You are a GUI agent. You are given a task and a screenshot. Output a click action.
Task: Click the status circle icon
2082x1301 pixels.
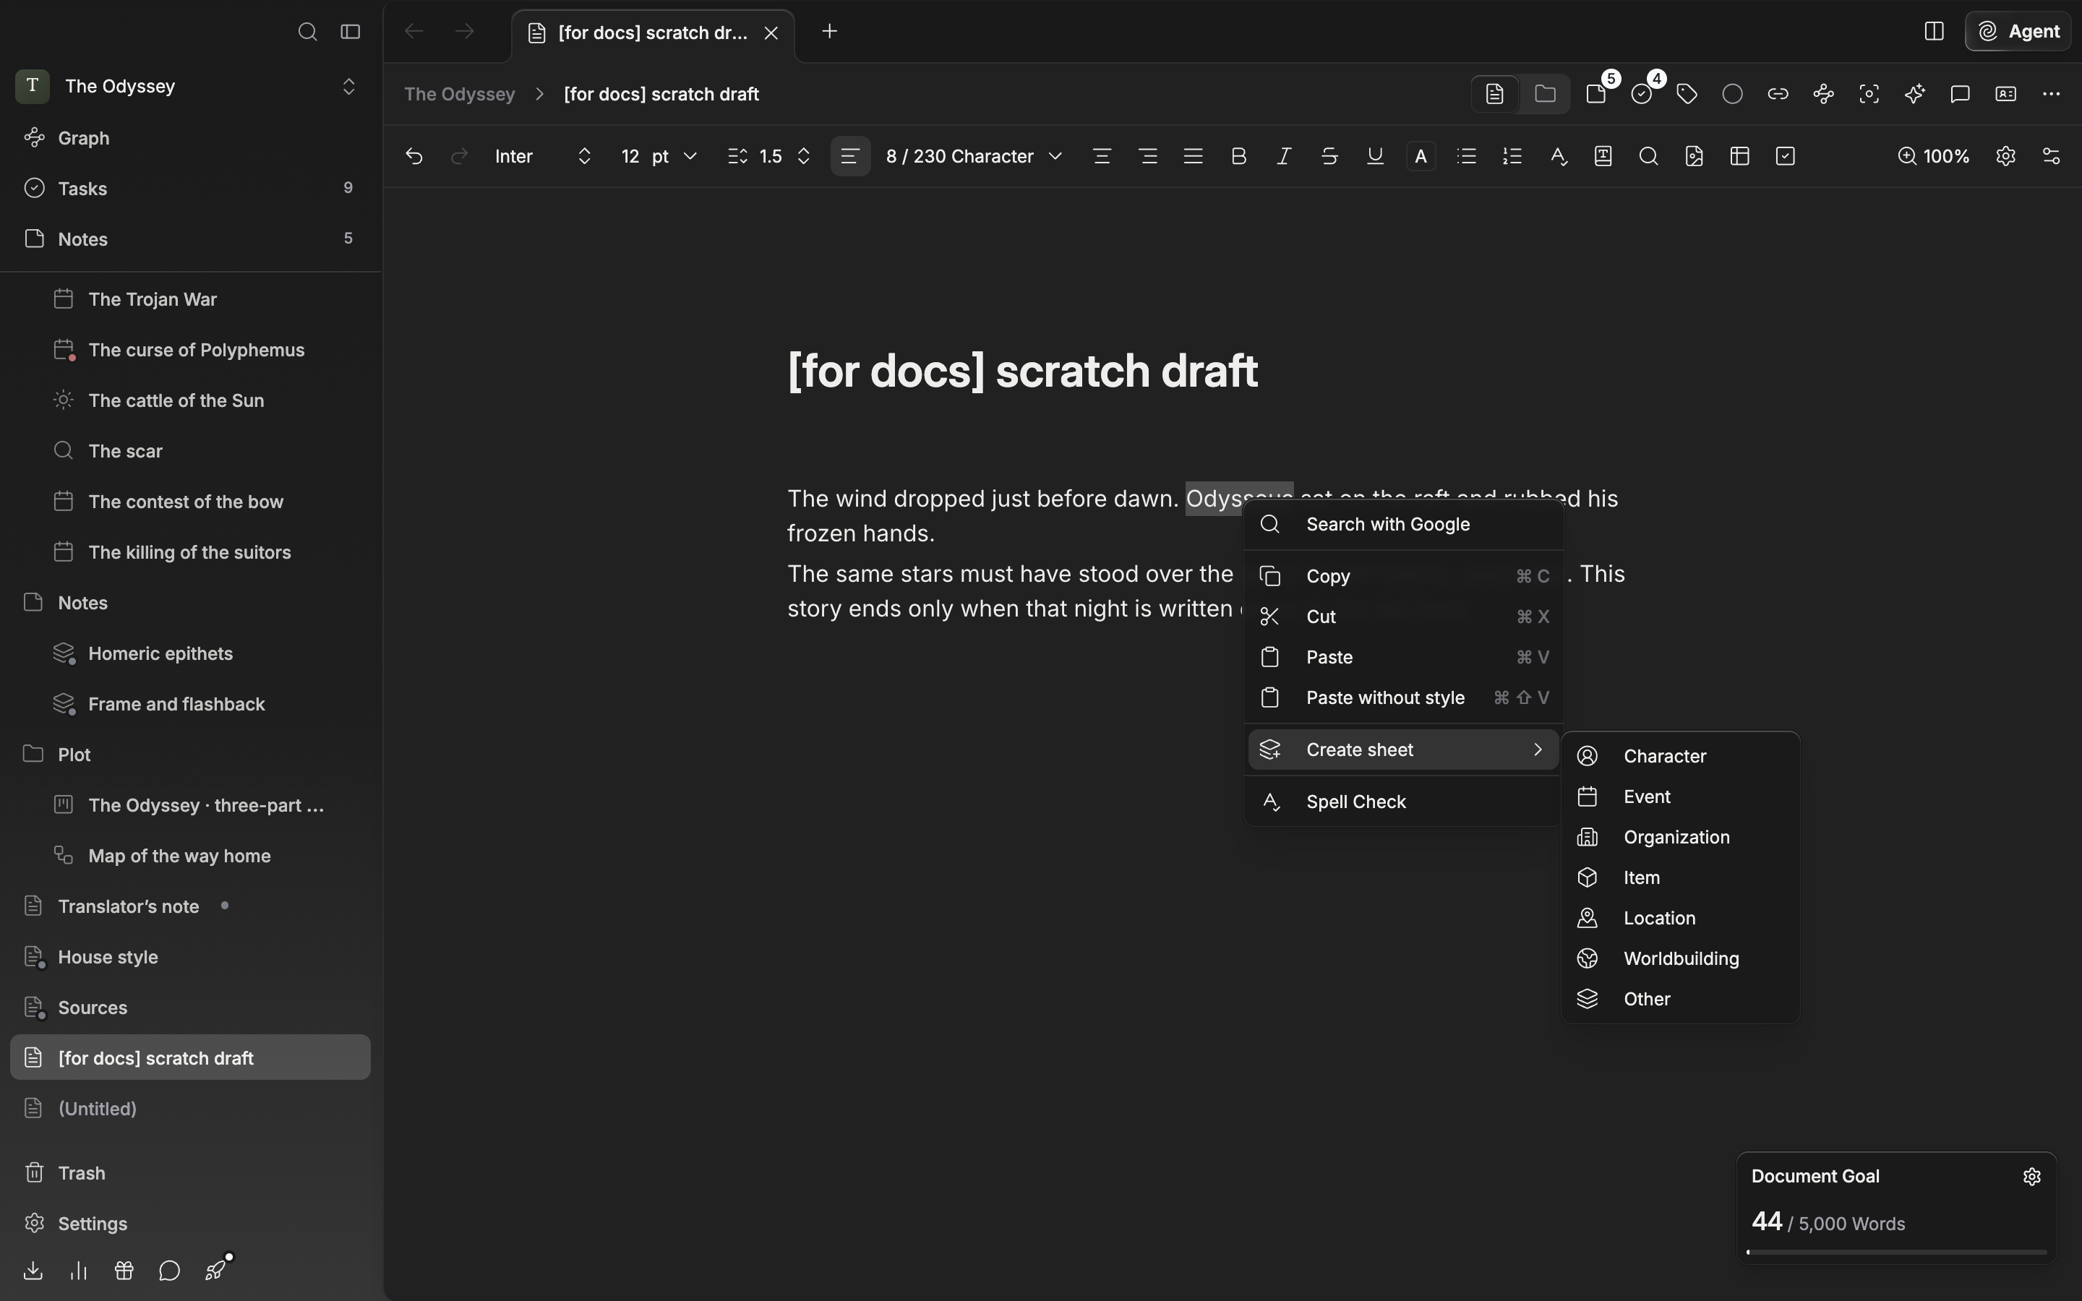coord(1733,94)
